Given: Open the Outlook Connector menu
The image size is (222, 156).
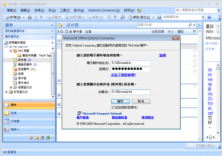Looking at the screenshot, I should pos(104,10).
